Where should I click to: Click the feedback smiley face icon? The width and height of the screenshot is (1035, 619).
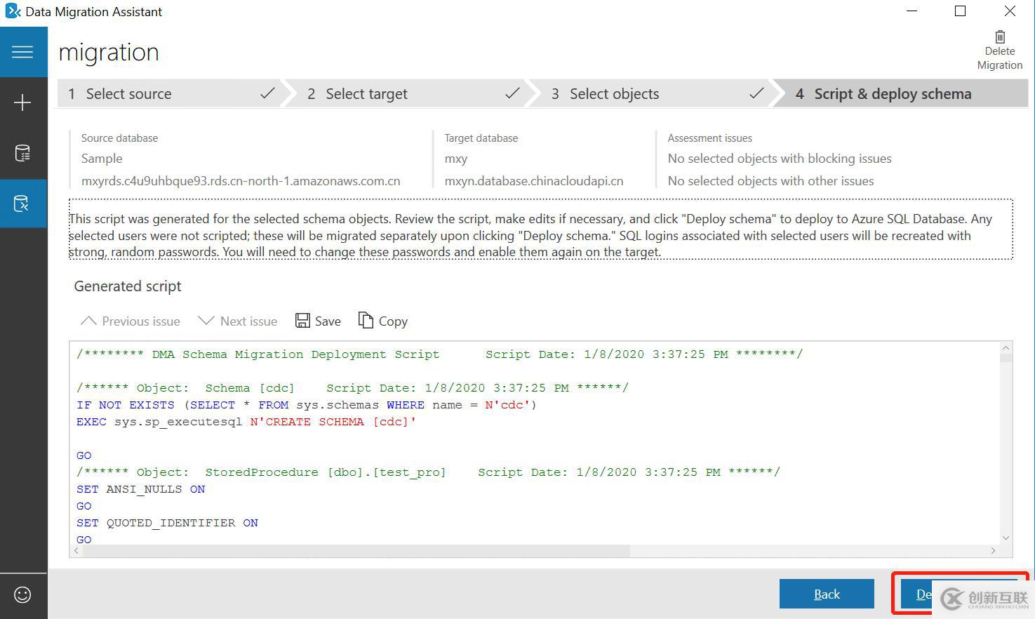coord(22,595)
